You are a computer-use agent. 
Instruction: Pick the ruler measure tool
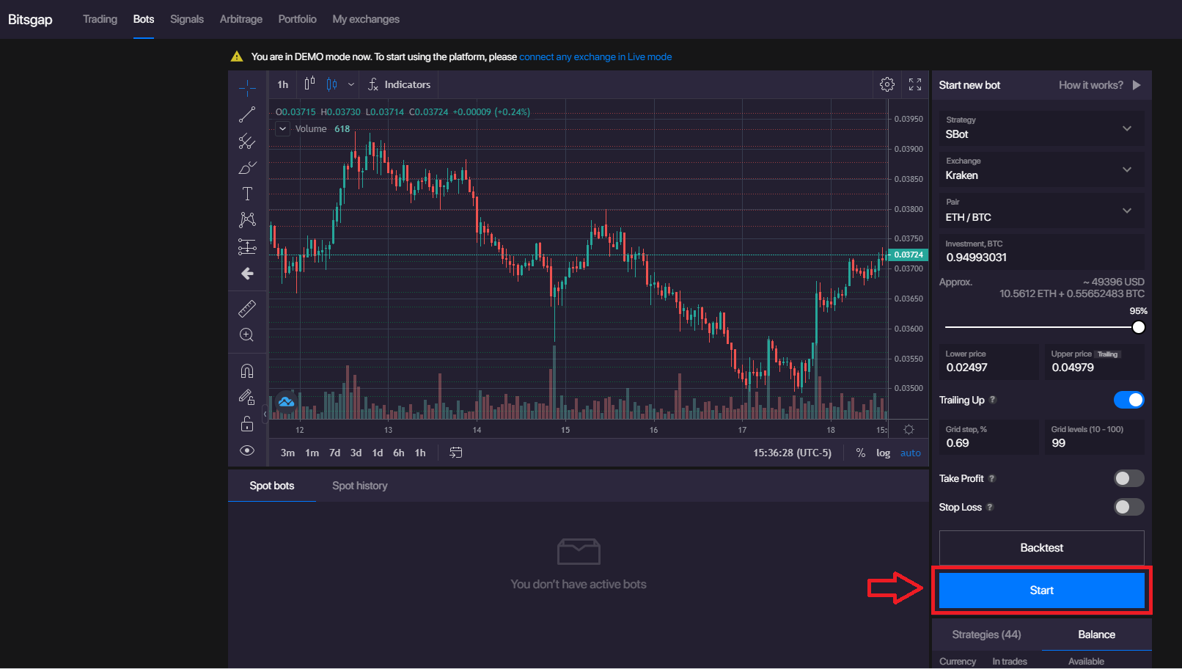point(247,309)
